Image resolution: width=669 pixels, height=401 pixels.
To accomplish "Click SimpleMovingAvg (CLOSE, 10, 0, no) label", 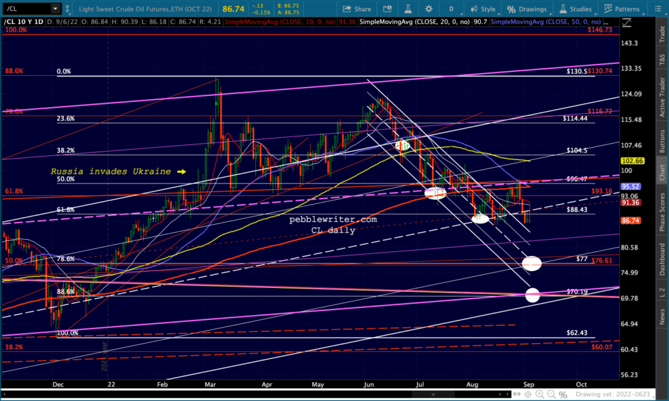I will coord(280,22).
